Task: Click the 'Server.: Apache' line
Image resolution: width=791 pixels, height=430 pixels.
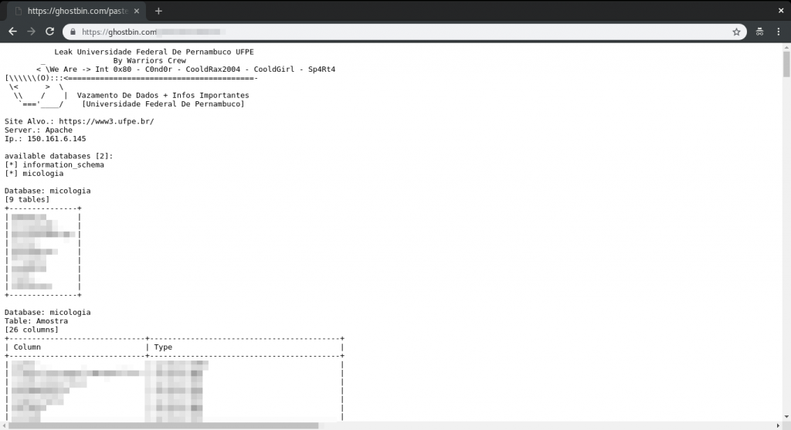Action: (x=39, y=130)
